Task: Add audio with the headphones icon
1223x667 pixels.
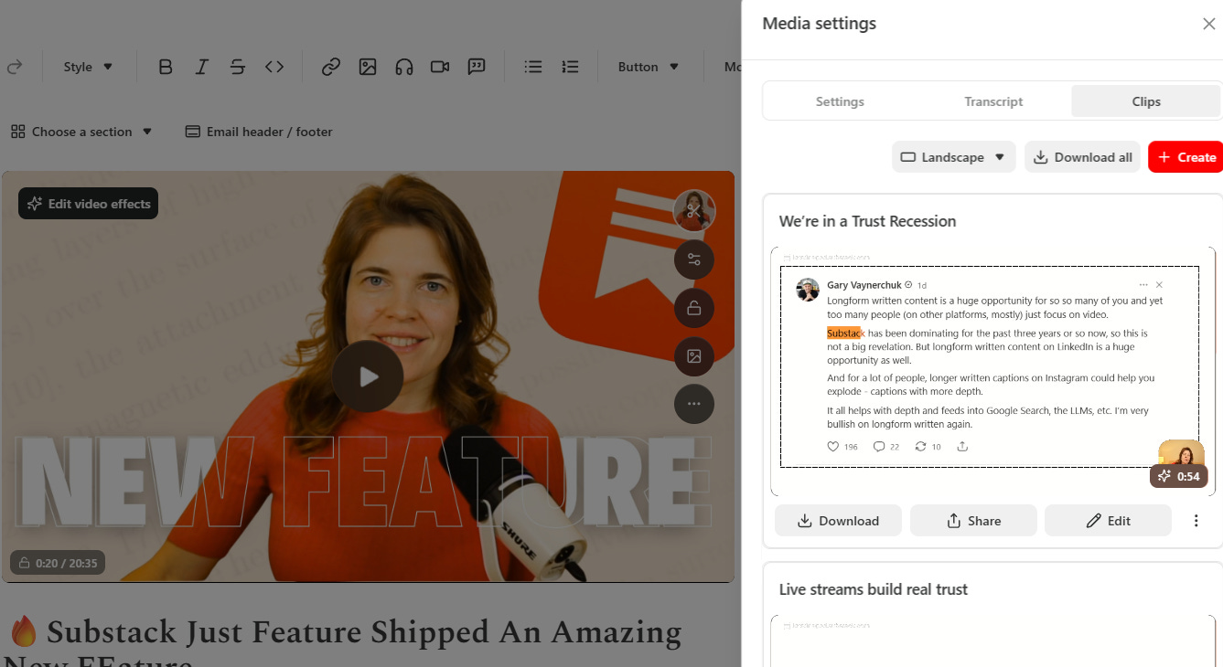Action: click(404, 67)
